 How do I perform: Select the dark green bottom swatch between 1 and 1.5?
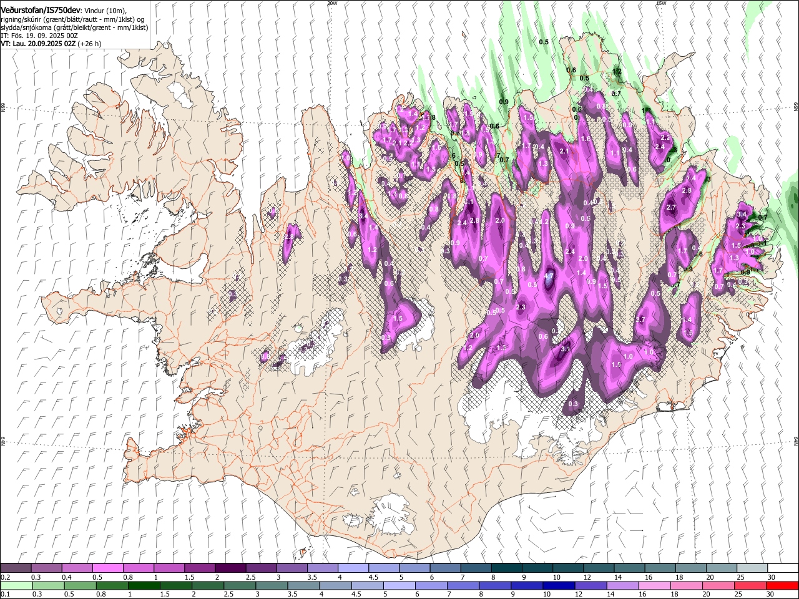[144, 585]
